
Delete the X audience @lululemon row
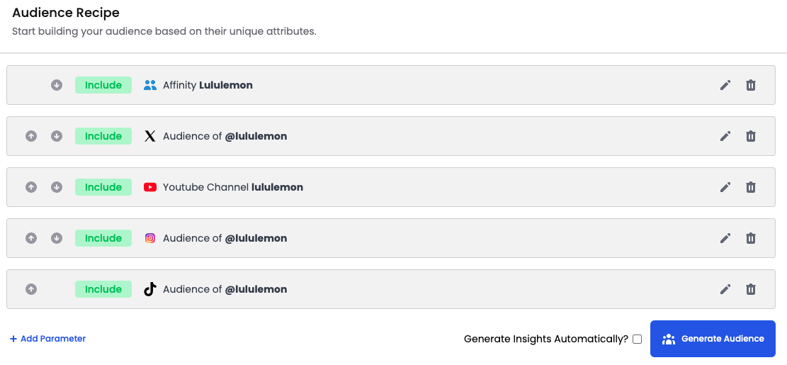coord(751,136)
